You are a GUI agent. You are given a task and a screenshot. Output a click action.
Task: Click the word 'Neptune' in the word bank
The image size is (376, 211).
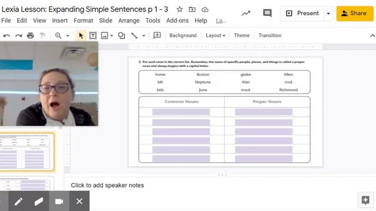tap(203, 82)
